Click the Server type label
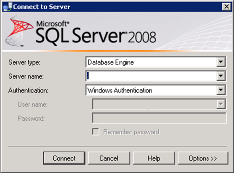This screenshot has width=234, height=173. 24,62
